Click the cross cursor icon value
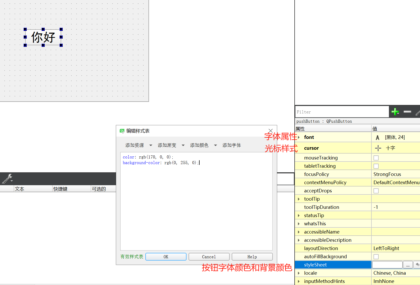Viewport: 420px width, 285px height. tap(378, 148)
